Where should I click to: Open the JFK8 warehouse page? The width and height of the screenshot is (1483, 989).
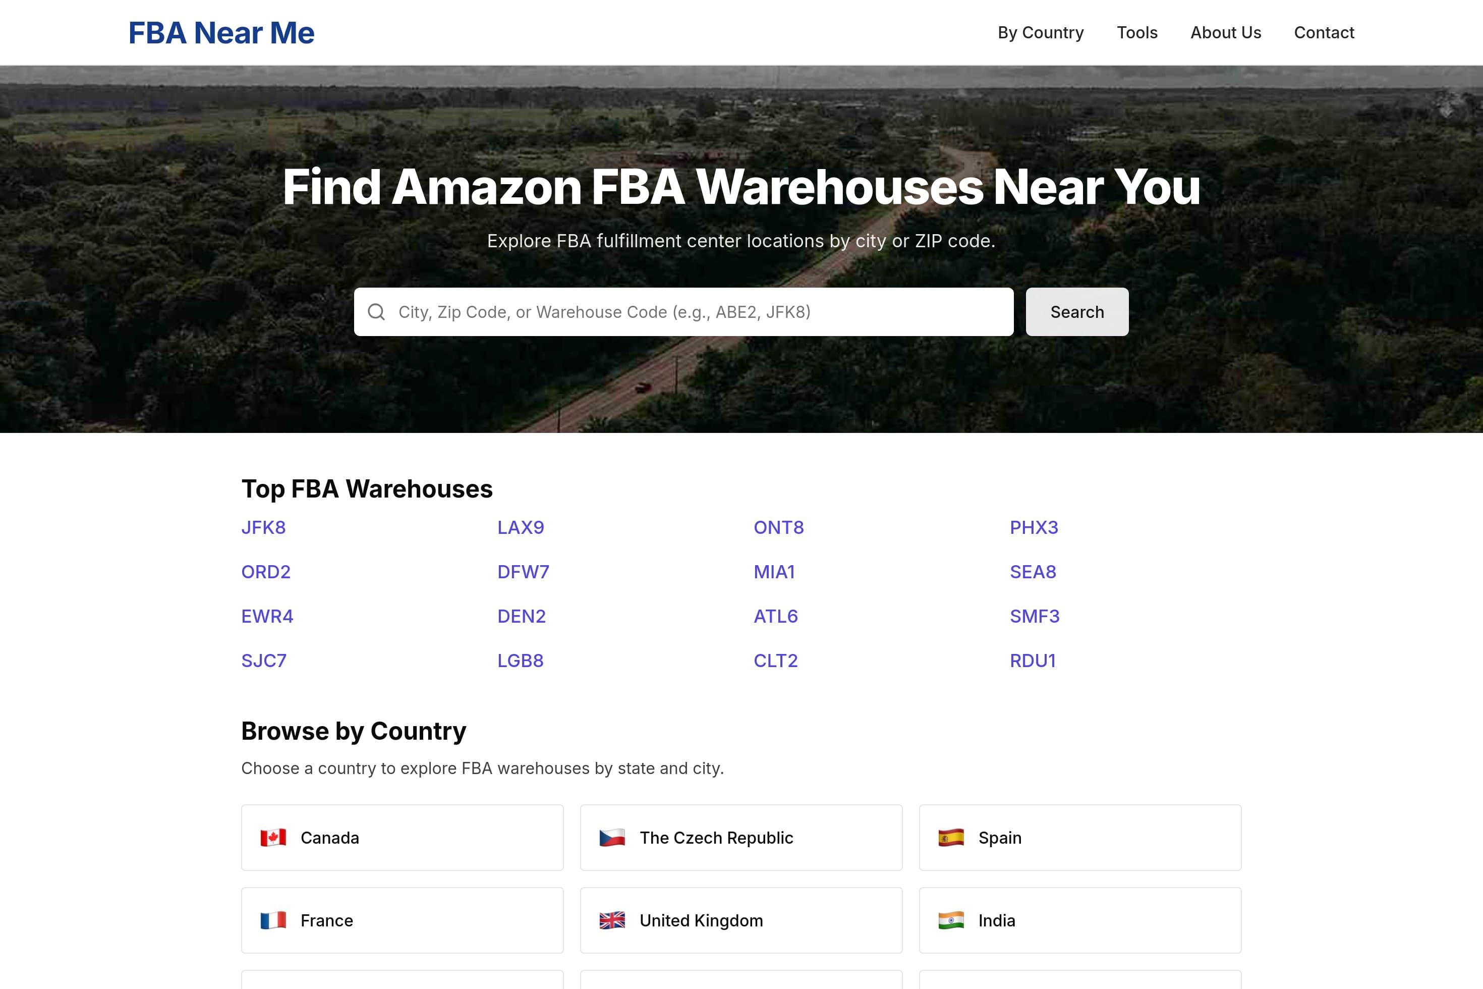click(x=263, y=527)
